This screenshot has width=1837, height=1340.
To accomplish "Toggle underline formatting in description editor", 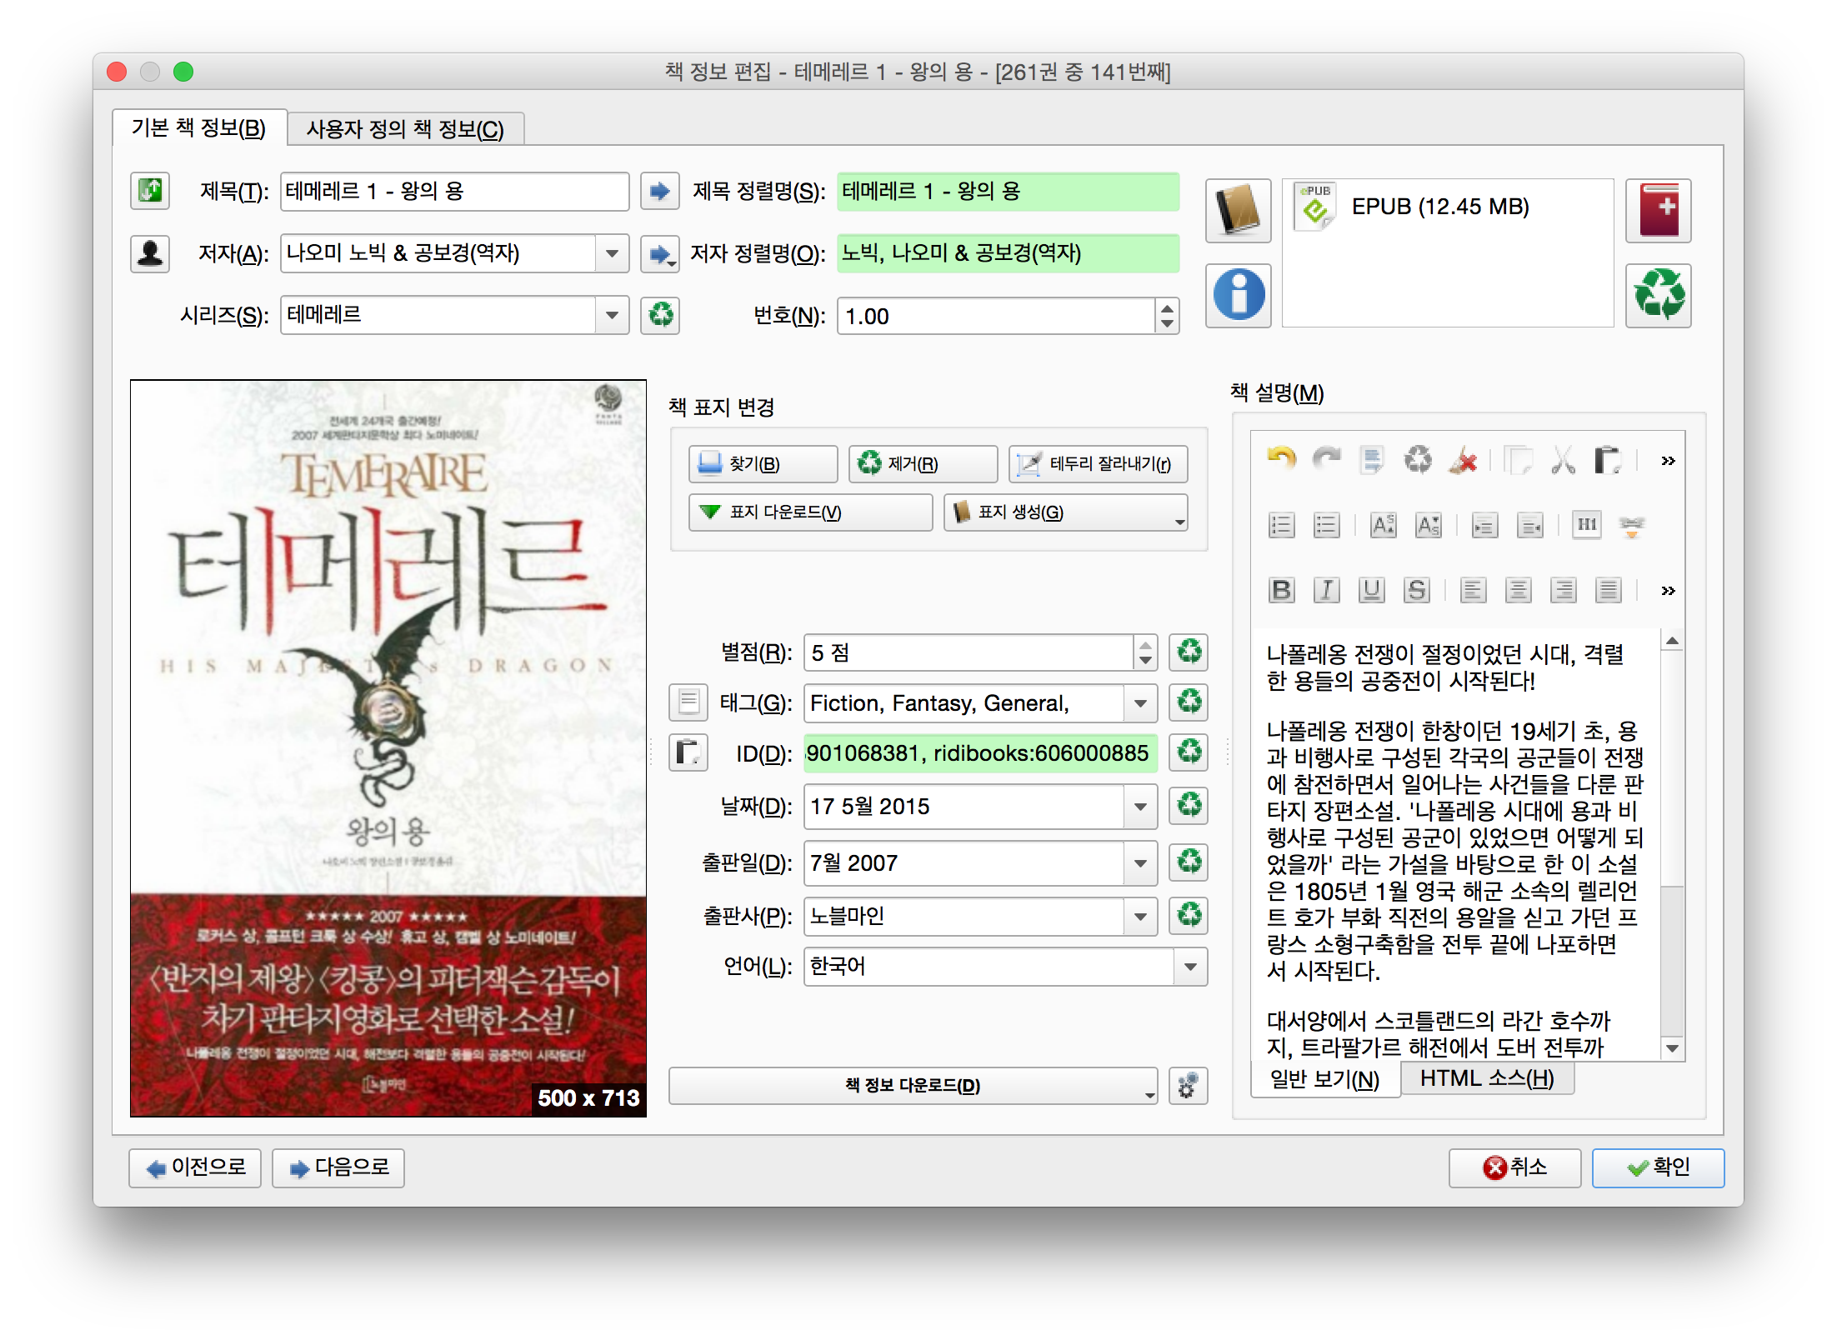I will 1371,590.
